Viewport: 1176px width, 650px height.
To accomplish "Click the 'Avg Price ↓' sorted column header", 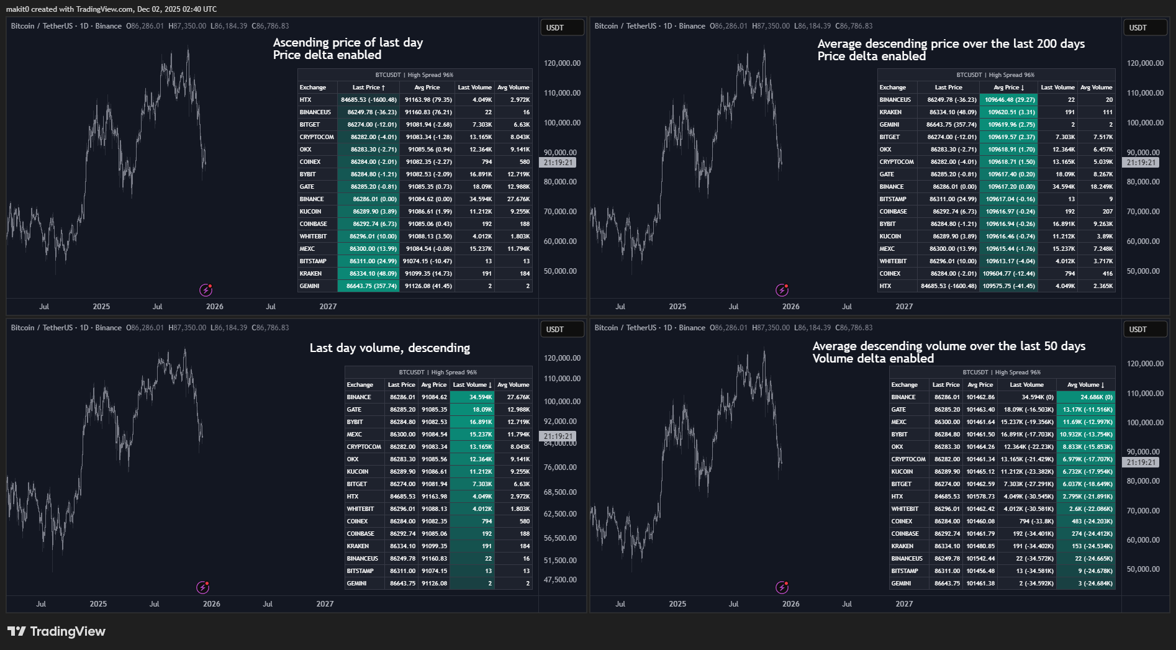I will pos(1008,88).
